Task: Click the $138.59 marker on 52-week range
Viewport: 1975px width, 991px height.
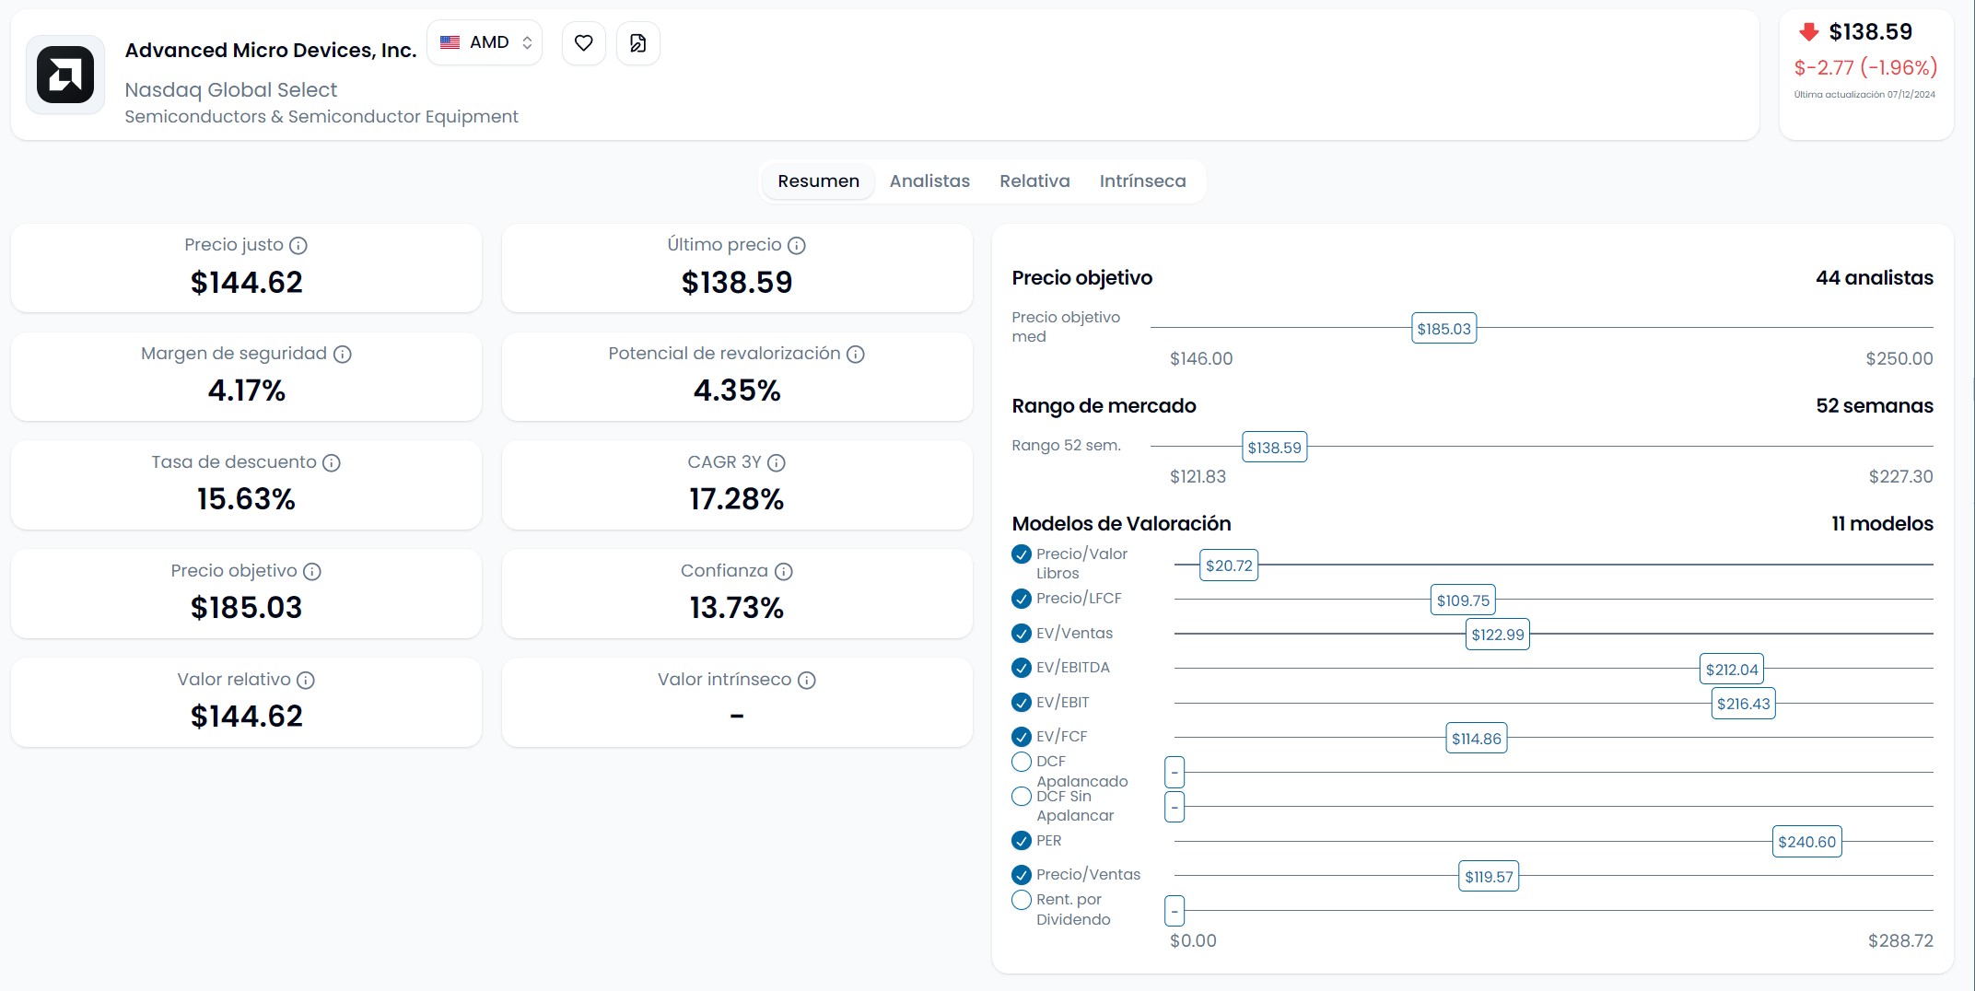Action: pyautogui.click(x=1274, y=448)
